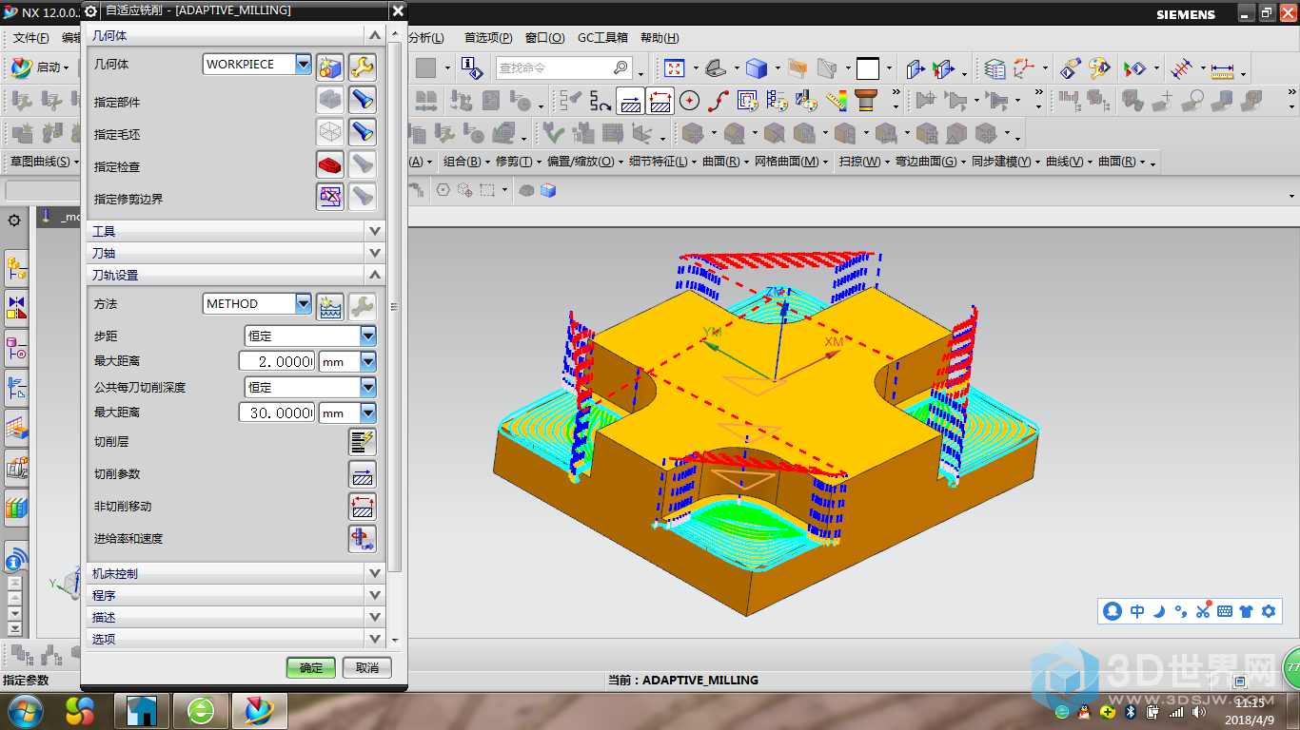Click the 30.0000 max distance field

coord(276,413)
